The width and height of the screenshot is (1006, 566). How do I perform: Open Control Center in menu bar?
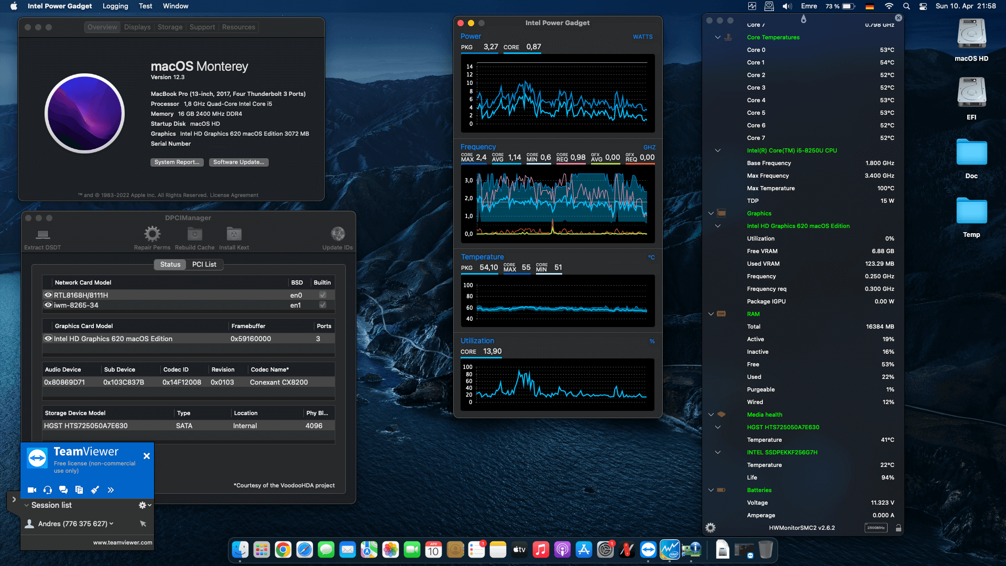(923, 6)
